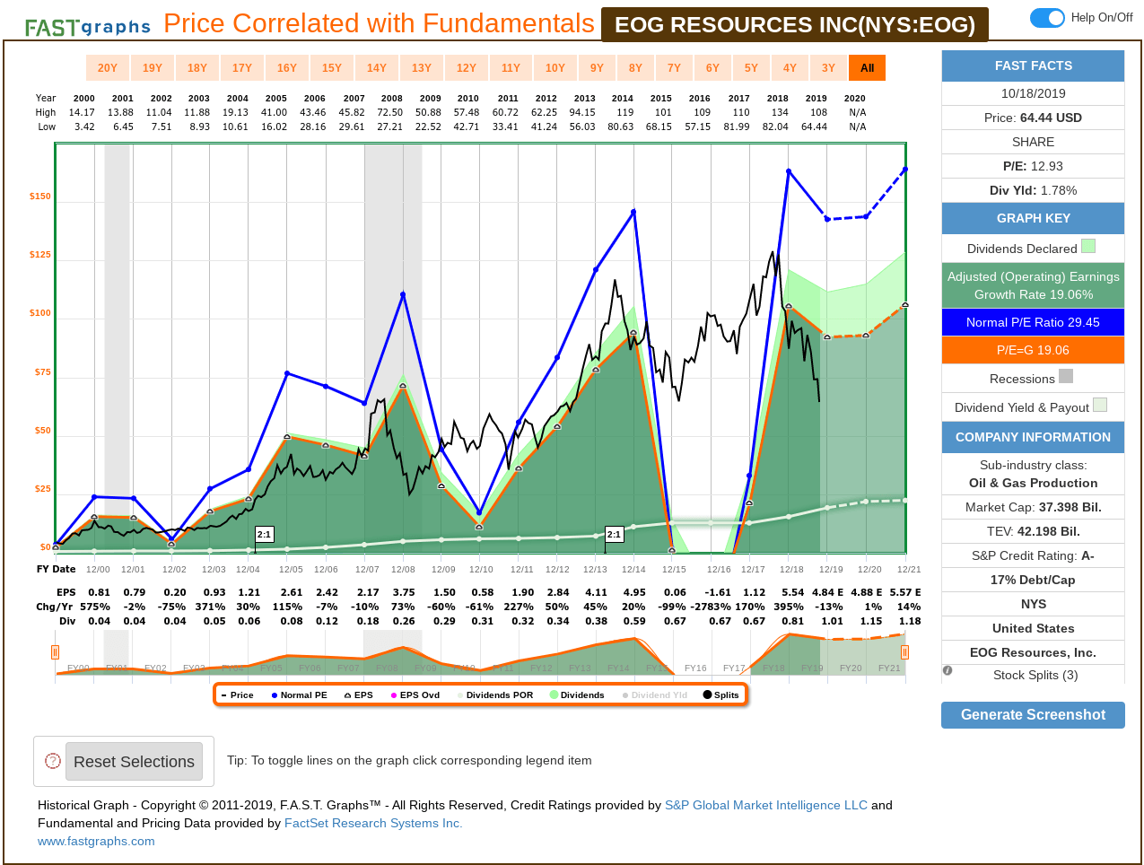Image resolution: width=1144 pixels, height=865 pixels.
Task: Select the 5Y time range tab
Action: click(751, 68)
